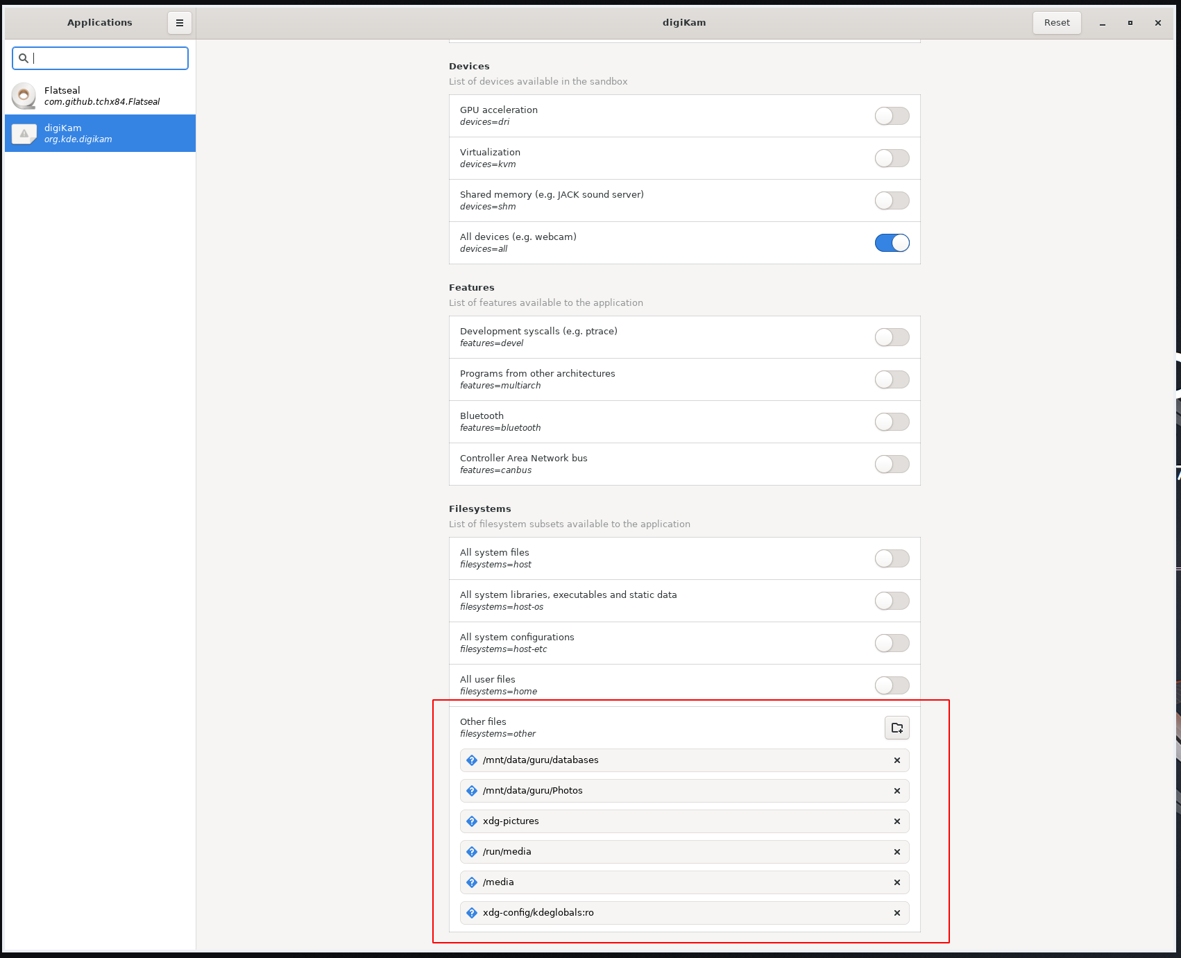Click the /media path text field

coord(680,882)
